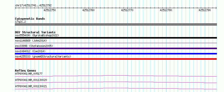
Task: Click the chr17:42512741..42512792 region label
Action: (33, 6)
